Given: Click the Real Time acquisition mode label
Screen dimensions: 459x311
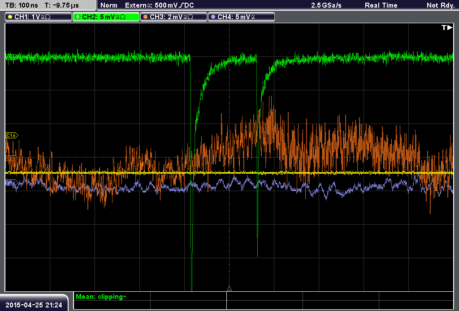Looking at the screenshot, I should pyautogui.click(x=381, y=5).
